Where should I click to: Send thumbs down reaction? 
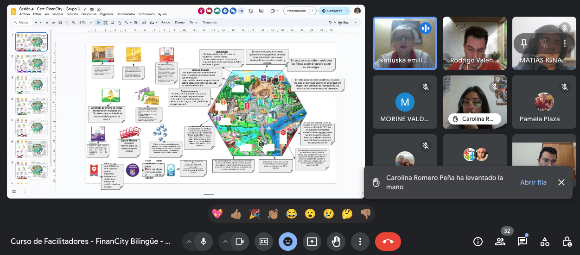click(366, 214)
